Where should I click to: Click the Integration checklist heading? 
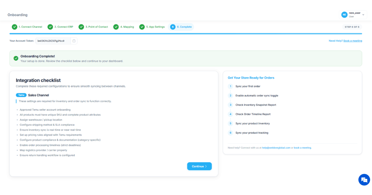[x=38, y=80]
